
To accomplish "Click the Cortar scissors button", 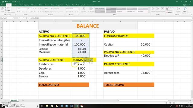I will click(8, 8).
